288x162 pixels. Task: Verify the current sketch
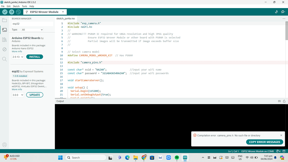(x=4, y=12)
